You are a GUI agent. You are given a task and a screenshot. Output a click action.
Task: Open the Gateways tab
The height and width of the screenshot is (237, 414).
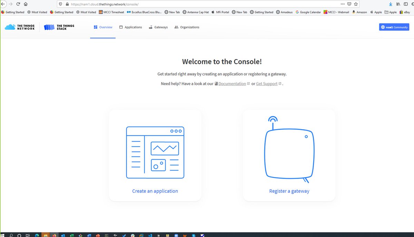coord(158,27)
